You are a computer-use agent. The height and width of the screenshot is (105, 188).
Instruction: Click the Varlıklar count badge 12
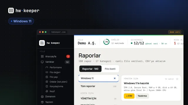[x=67, y=62]
